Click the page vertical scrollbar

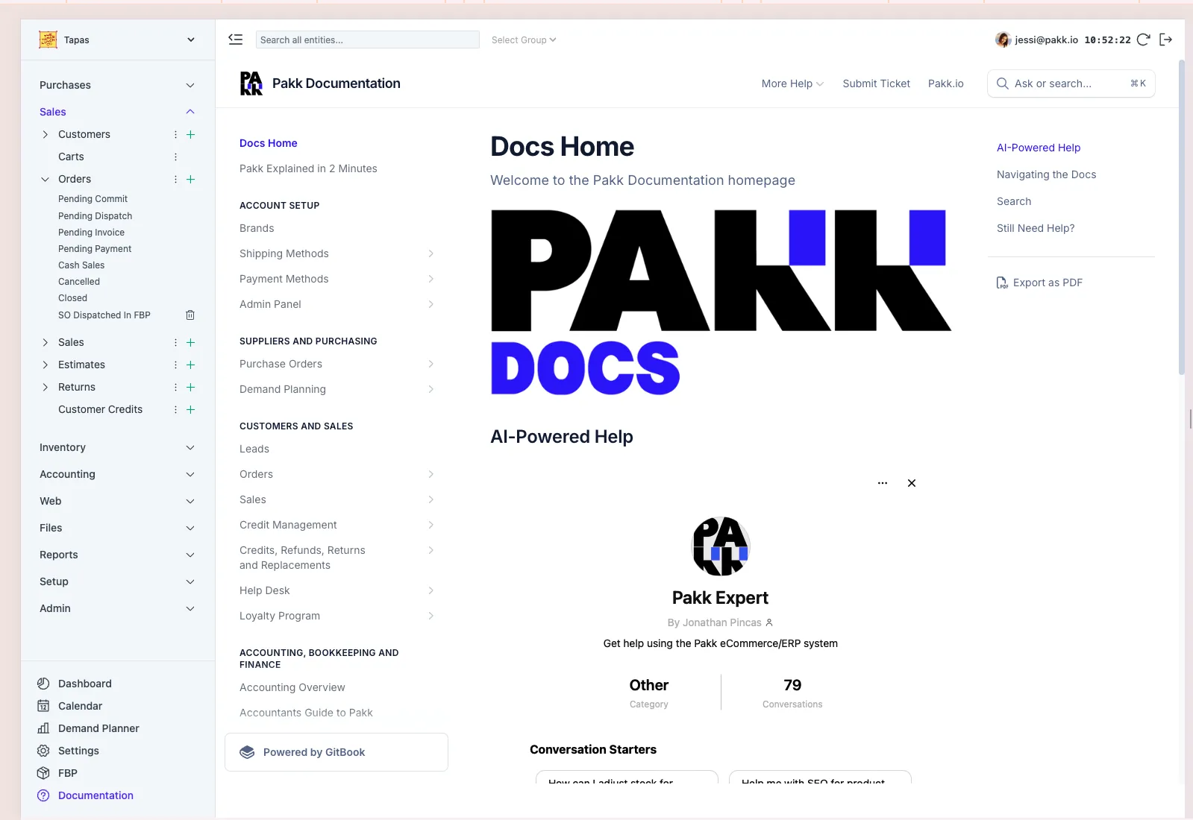[x=1182, y=216]
